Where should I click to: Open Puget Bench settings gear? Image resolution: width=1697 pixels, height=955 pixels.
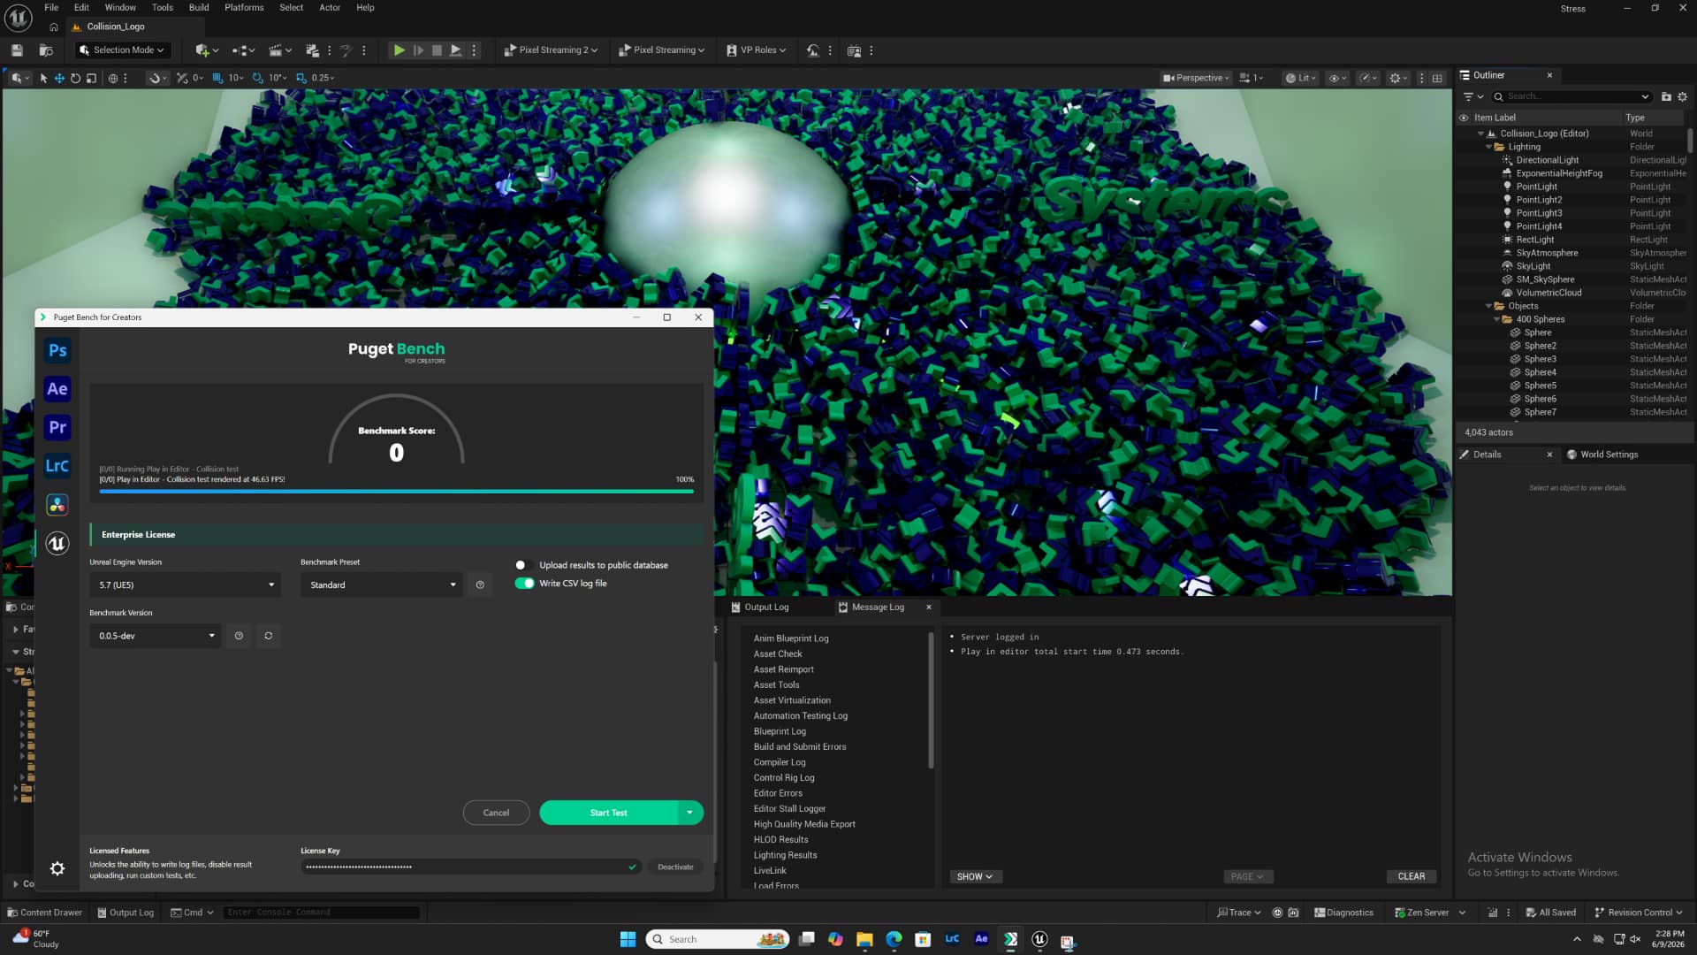57,868
